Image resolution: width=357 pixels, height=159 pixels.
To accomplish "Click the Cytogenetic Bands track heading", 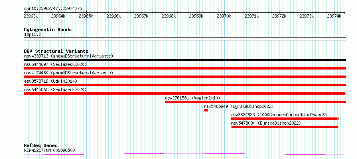I will (x=48, y=30).
